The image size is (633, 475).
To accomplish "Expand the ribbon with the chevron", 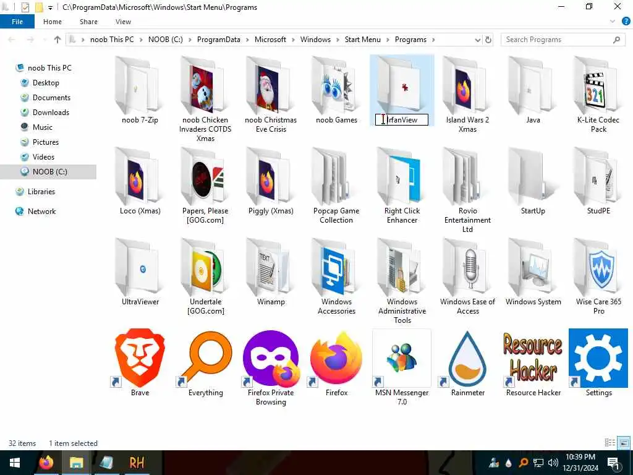I will 613,22.
